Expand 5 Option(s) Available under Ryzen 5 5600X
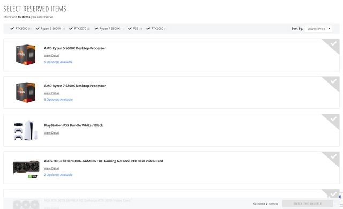Screen dimensions: 343x209 58,62
